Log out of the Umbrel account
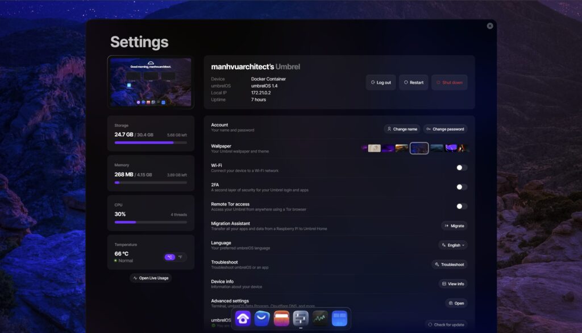Screen dimensions: 582x333 click(381, 83)
